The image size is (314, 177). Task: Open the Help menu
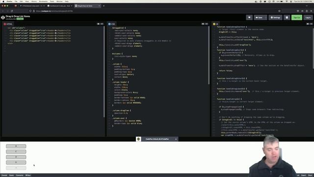(x=67, y=1)
